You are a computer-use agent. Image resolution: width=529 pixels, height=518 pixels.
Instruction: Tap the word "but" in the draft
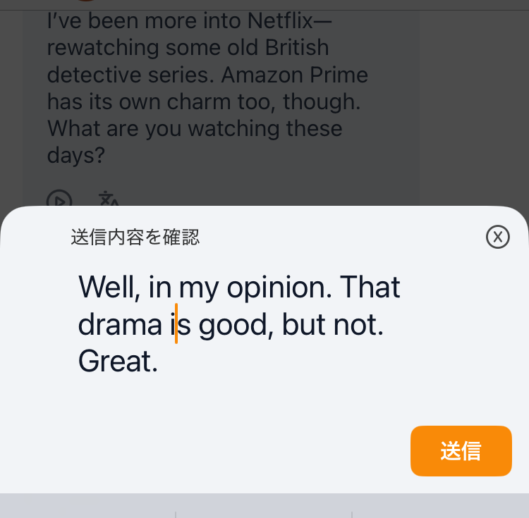click(x=303, y=325)
